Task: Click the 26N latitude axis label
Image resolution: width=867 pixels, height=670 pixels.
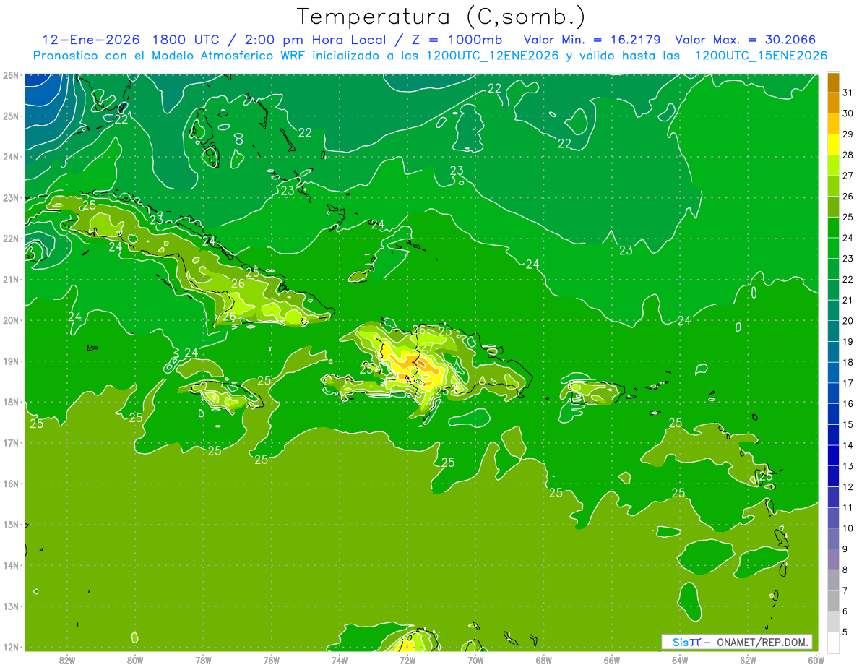Action: point(10,75)
